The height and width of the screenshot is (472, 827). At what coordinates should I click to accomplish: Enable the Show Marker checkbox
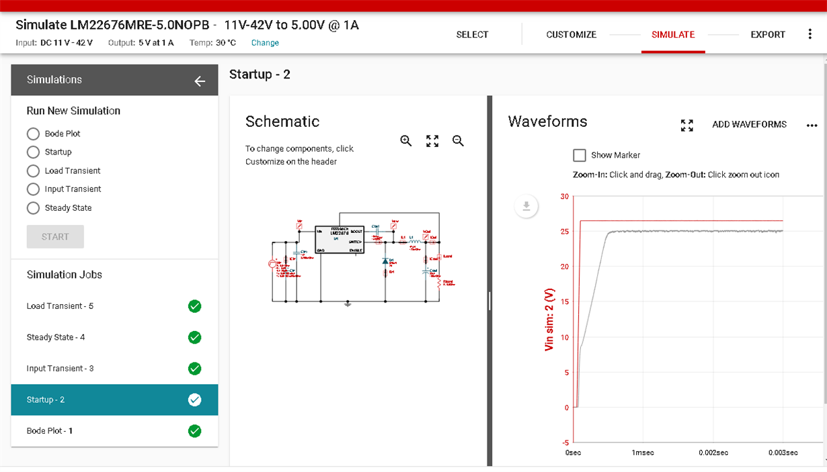(580, 155)
